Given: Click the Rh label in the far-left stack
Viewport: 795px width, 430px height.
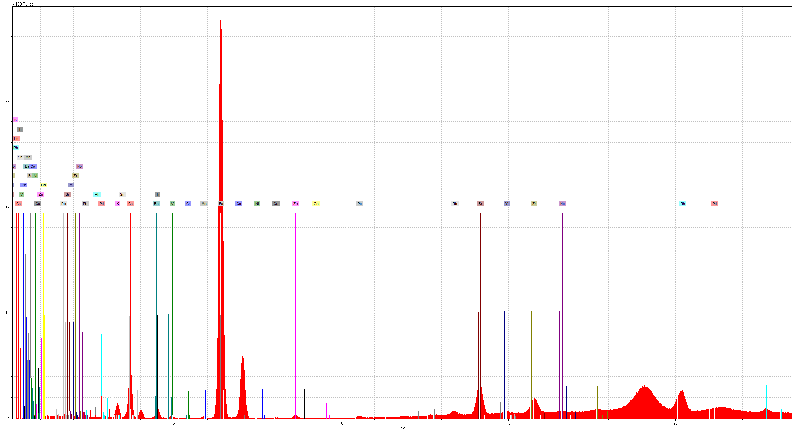Looking at the screenshot, I should [16, 148].
